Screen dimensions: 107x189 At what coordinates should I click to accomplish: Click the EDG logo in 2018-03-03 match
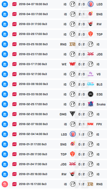pyautogui.click(x=90, y=94)
